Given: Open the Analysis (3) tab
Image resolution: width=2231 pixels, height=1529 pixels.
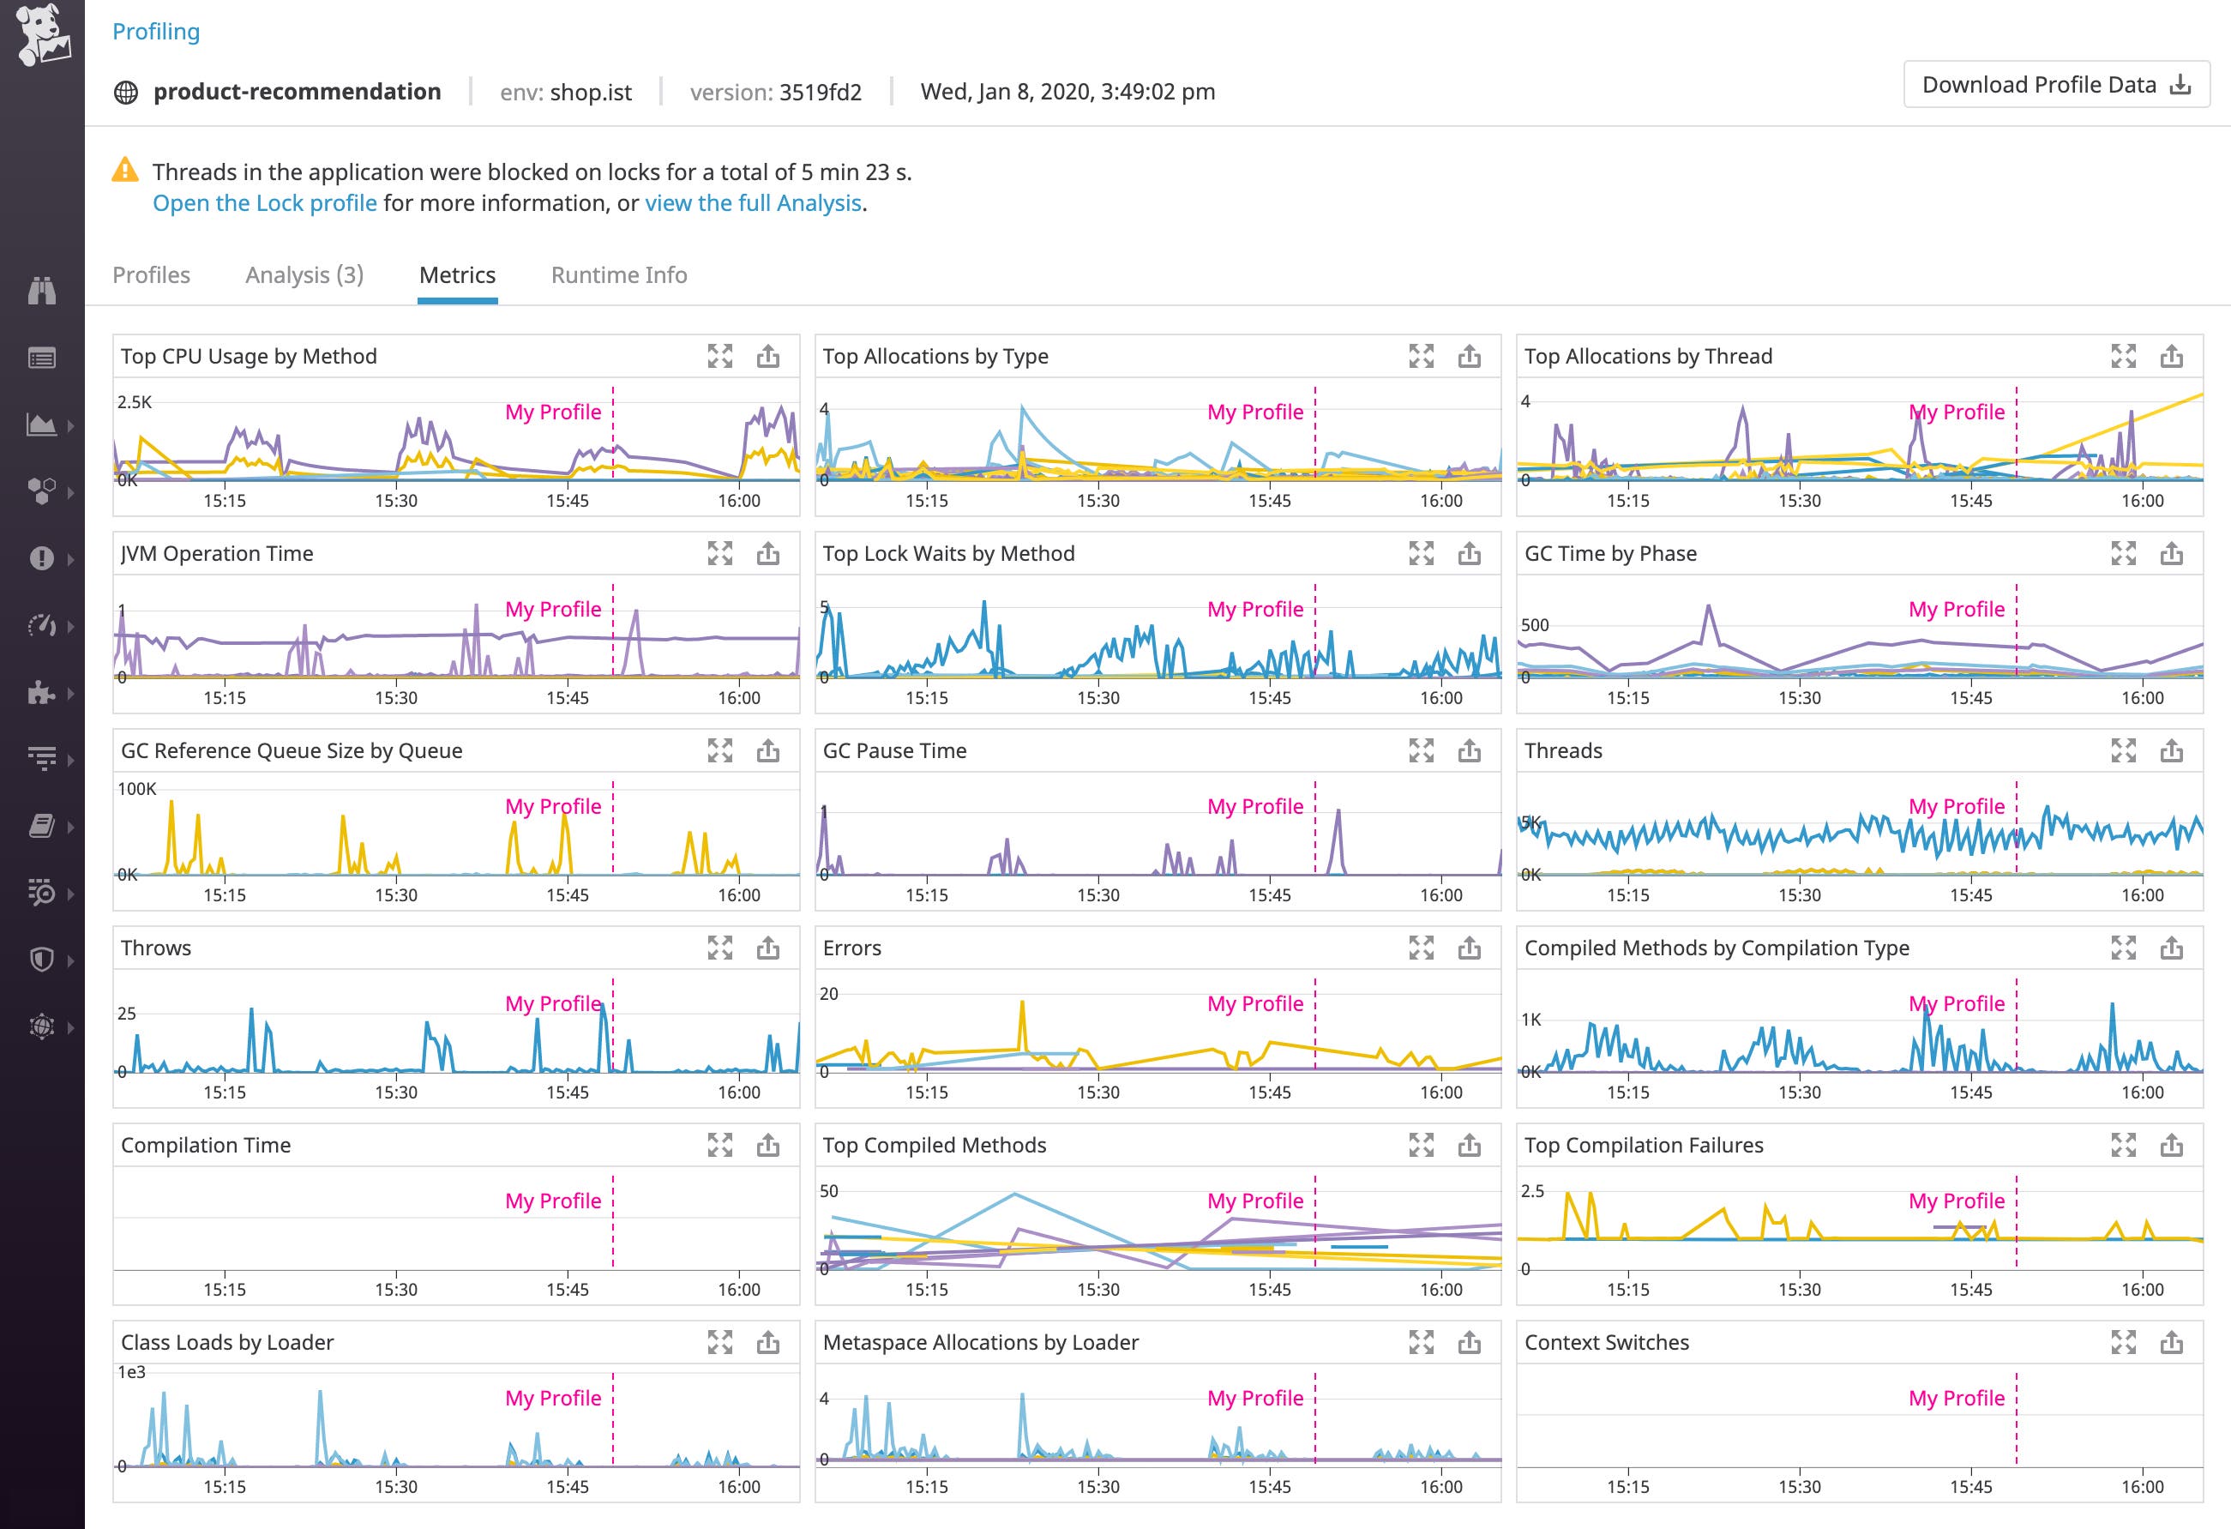Looking at the screenshot, I should point(304,275).
